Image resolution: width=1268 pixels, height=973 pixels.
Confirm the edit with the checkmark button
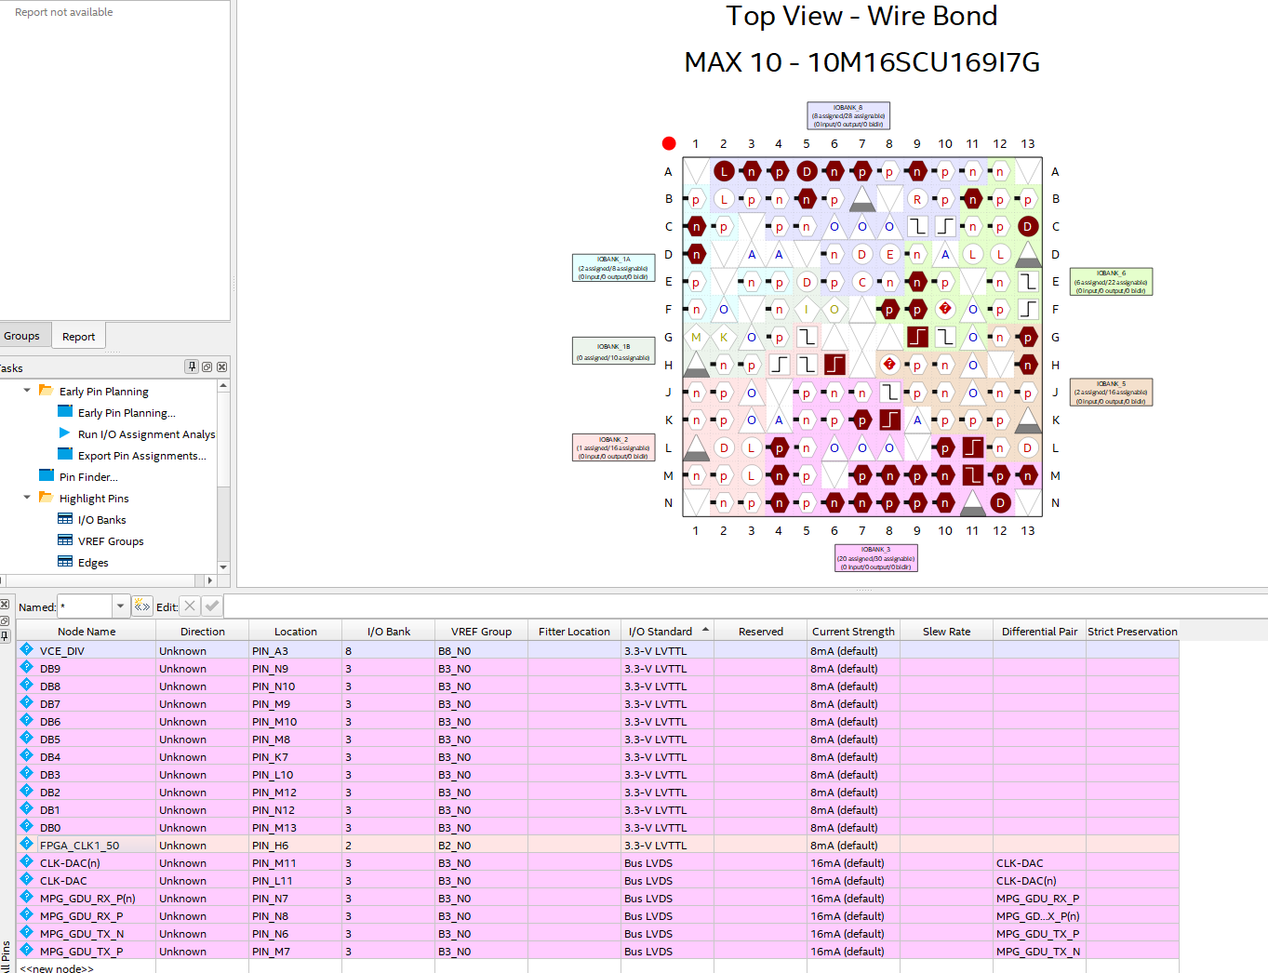point(212,606)
